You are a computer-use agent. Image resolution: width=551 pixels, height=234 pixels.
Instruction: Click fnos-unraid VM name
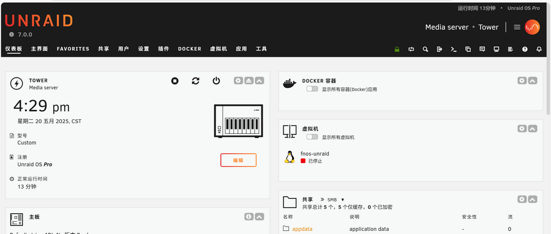click(x=315, y=154)
